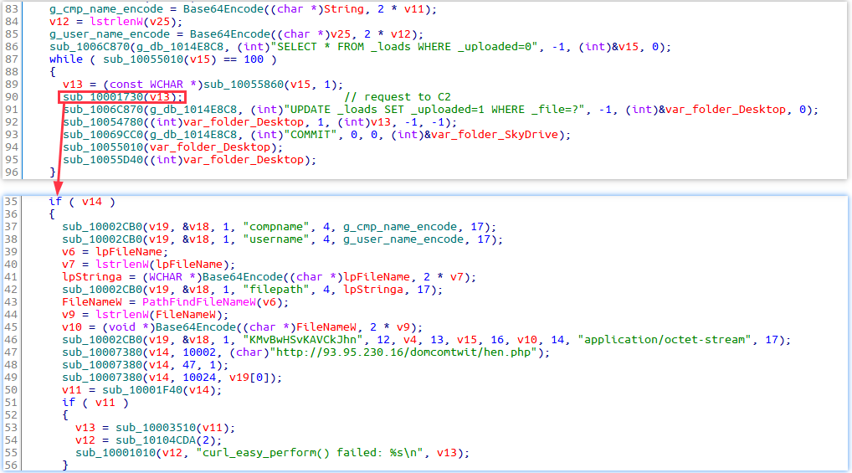Select the constant 10002 on line 47
Viewport: 852px width, 473px height.
click(199, 352)
